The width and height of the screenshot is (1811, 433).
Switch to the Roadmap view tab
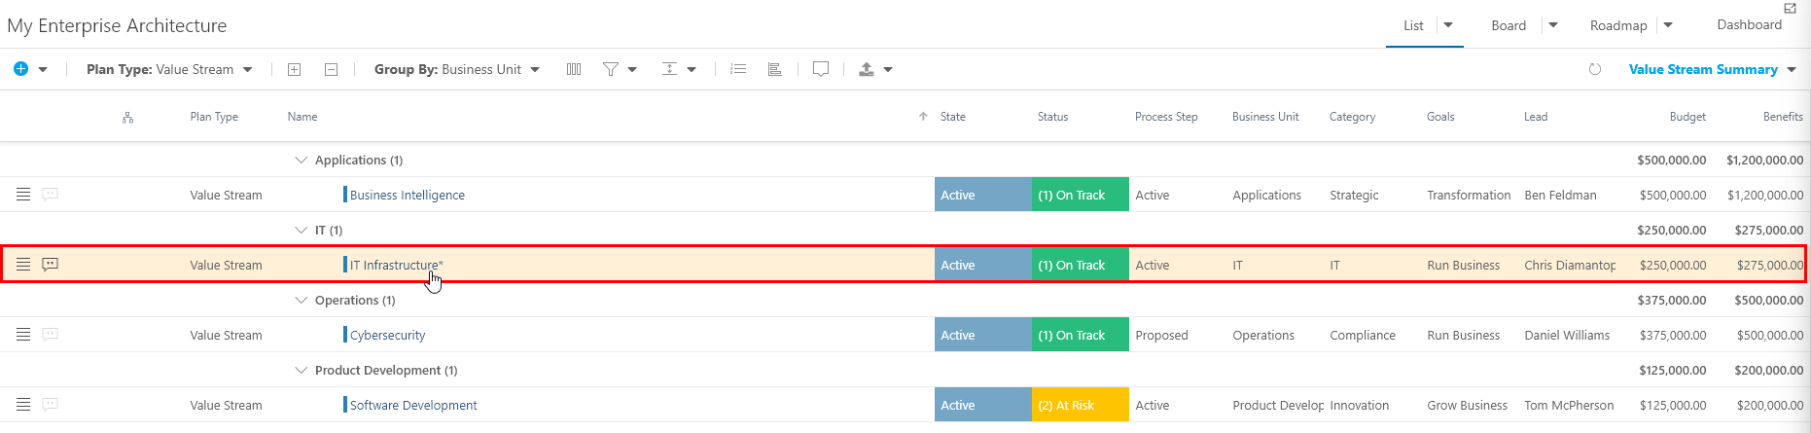click(1618, 25)
